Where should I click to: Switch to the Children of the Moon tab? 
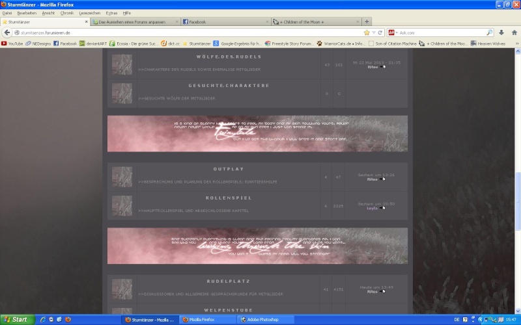click(x=317, y=21)
